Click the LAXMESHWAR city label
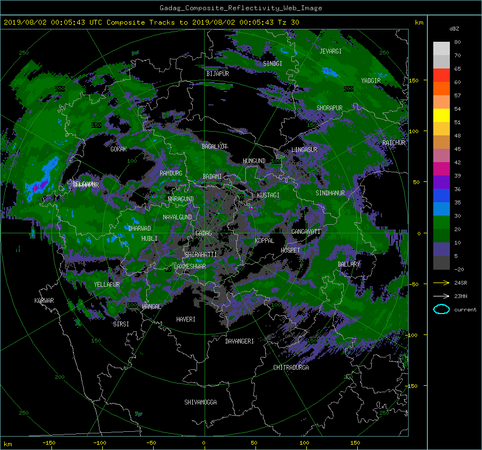The height and width of the screenshot is (450, 482). pos(190,266)
